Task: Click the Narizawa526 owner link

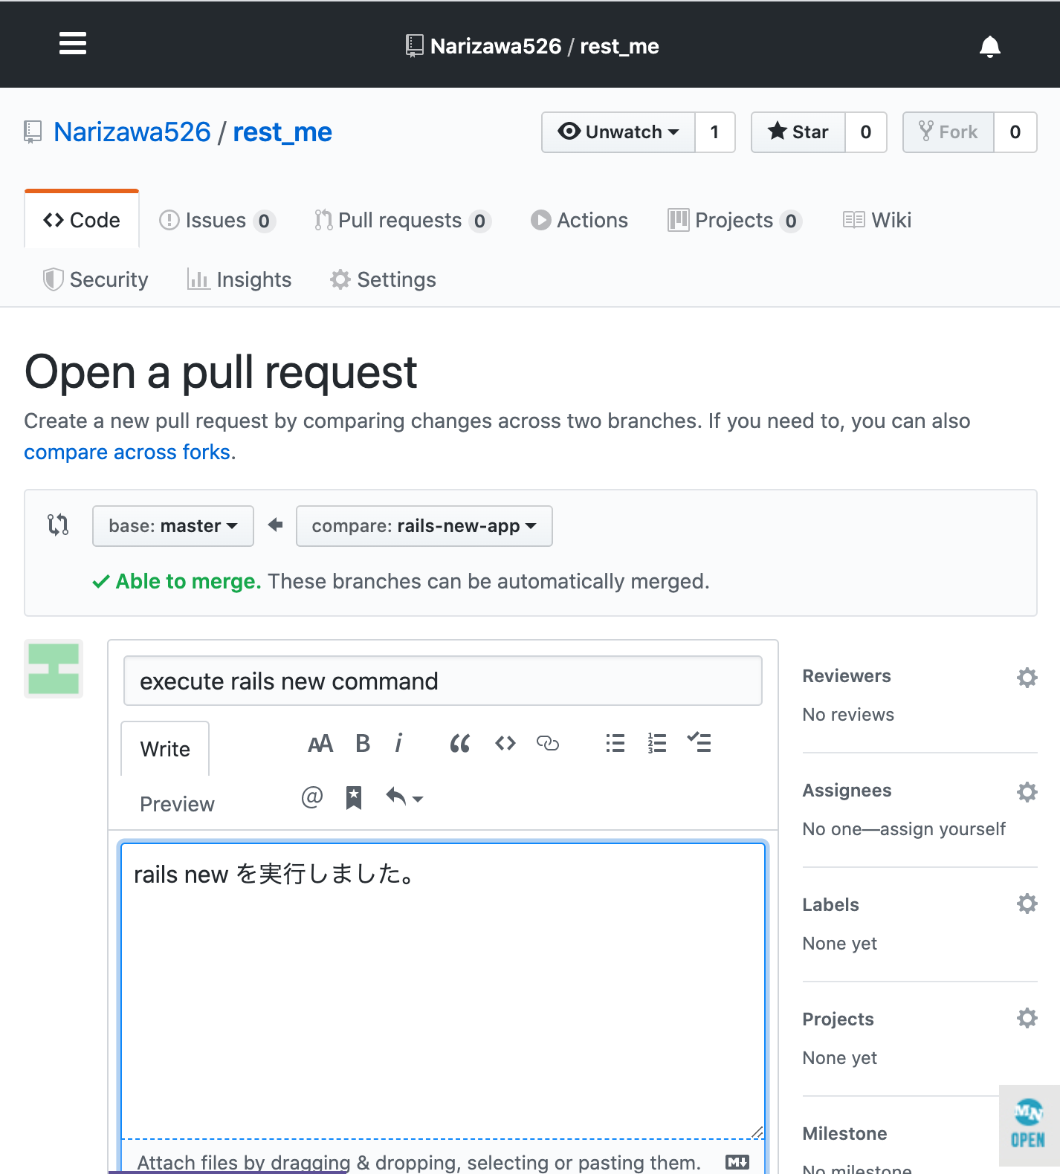Action: tap(132, 132)
